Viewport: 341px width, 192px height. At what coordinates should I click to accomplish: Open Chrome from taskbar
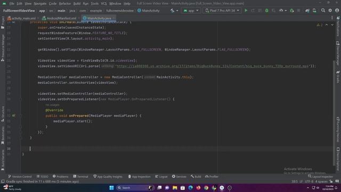(x=206, y=188)
